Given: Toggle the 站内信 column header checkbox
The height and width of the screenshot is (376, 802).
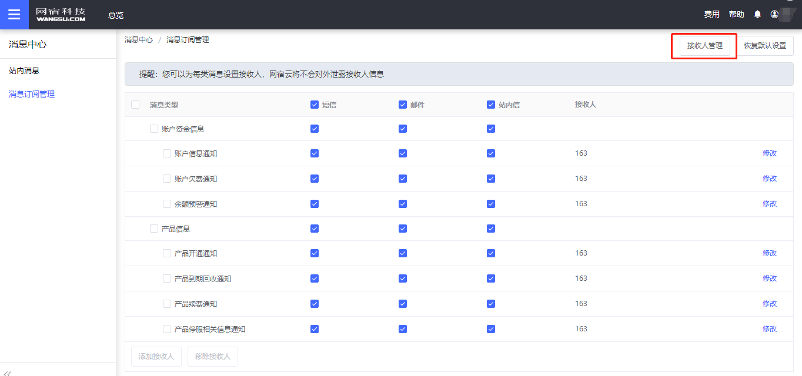Looking at the screenshot, I should tap(491, 105).
